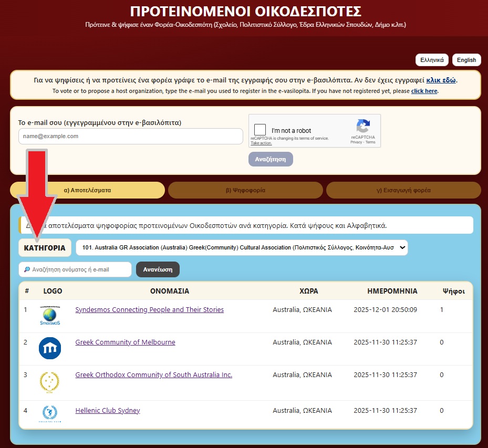Image resolution: width=488 pixels, height=448 pixels.
Task: Click the Hellenic Club Sydney logo
Action: pos(50,413)
